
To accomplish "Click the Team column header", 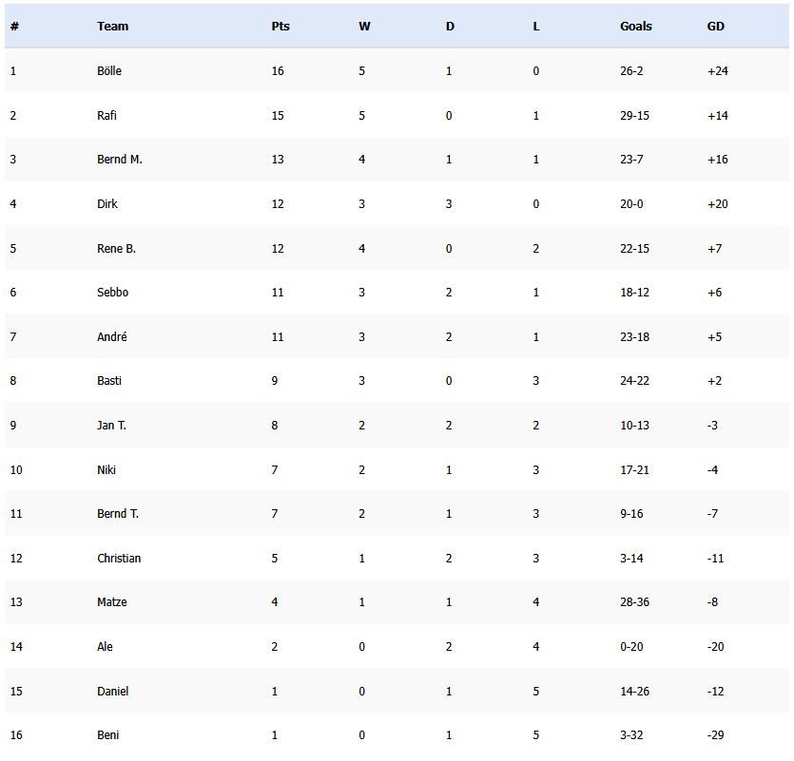I will tap(112, 27).
